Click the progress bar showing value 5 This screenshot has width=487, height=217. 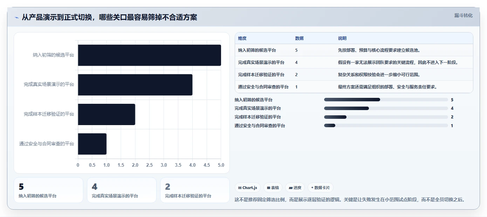tap(386, 100)
